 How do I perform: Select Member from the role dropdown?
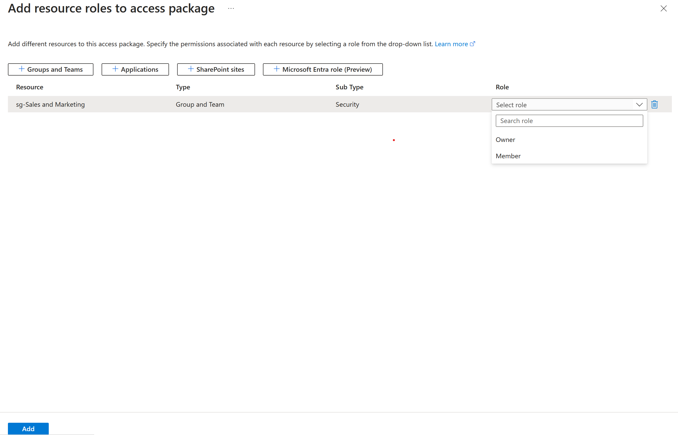click(x=508, y=155)
